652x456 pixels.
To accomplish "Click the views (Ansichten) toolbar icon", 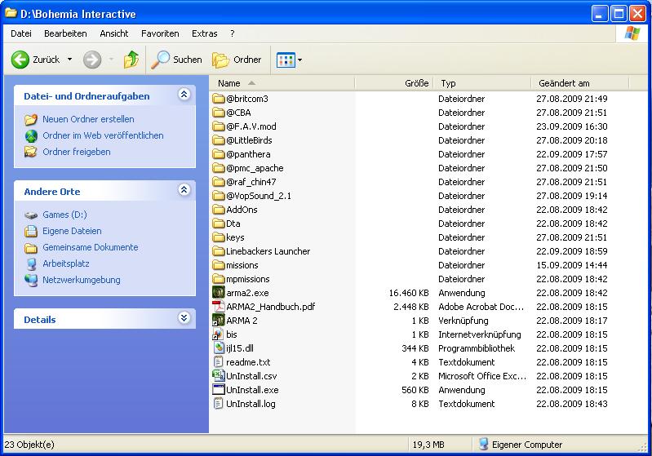I will point(286,60).
